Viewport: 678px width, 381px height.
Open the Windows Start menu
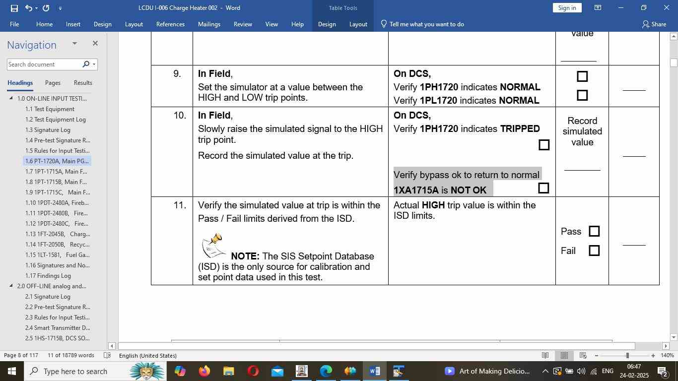pyautogui.click(x=12, y=371)
